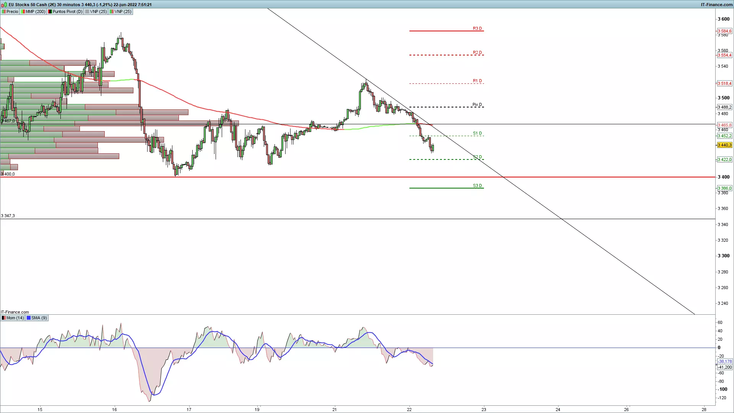Click date label 28 on time axis
This screenshot has height=413, width=734.
tap(704, 410)
